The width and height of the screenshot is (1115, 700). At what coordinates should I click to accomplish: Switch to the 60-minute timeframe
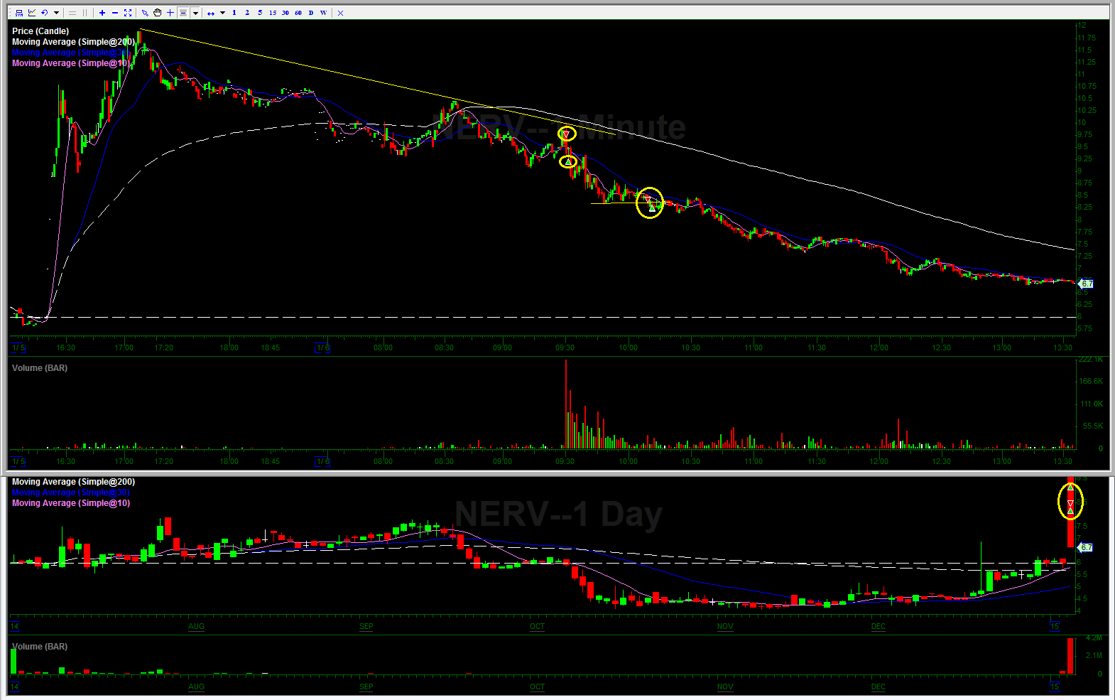[298, 13]
